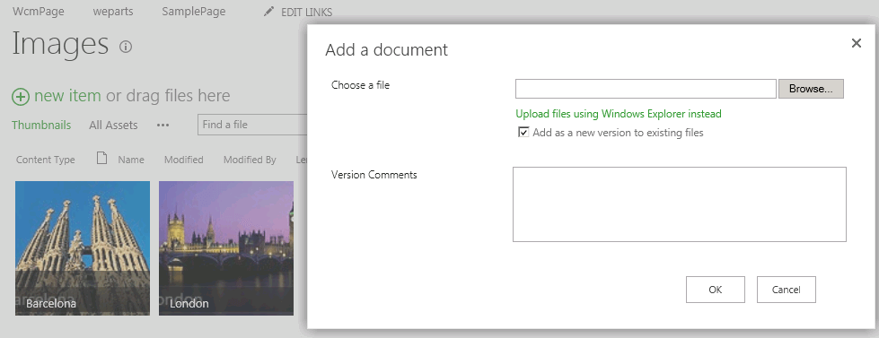Image resolution: width=879 pixels, height=338 pixels.
Task: Click the document type icon column header
Action: click(x=101, y=159)
